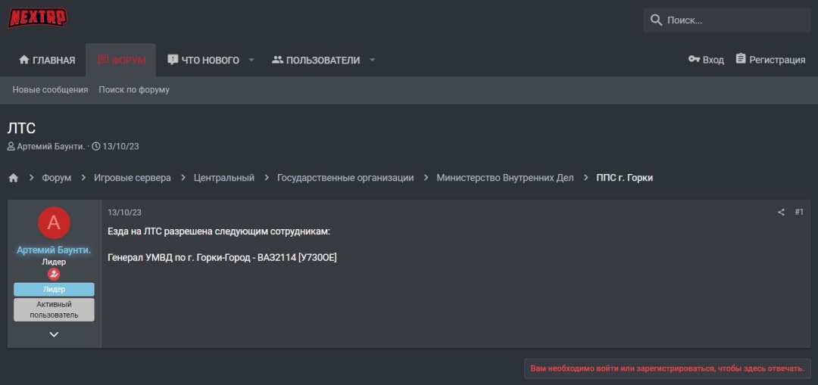Open Поиск по форуму link
The width and height of the screenshot is (818, 385).
click(x=134, y=89)
